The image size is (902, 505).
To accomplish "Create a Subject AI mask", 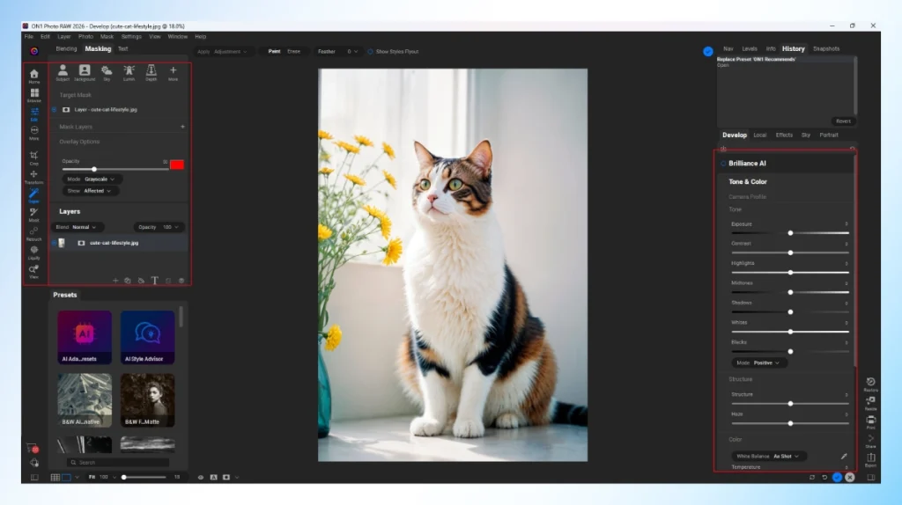I will [63, 72].
